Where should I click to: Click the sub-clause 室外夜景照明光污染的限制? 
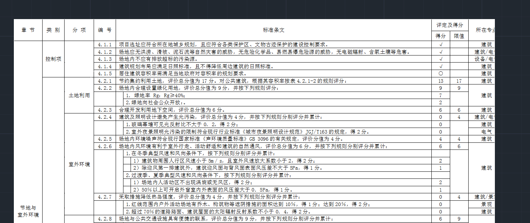point(248,131)
